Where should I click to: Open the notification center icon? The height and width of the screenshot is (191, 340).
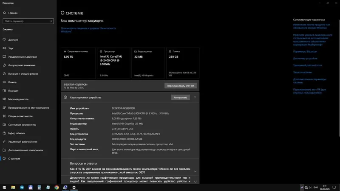click(x=334, y=187)
